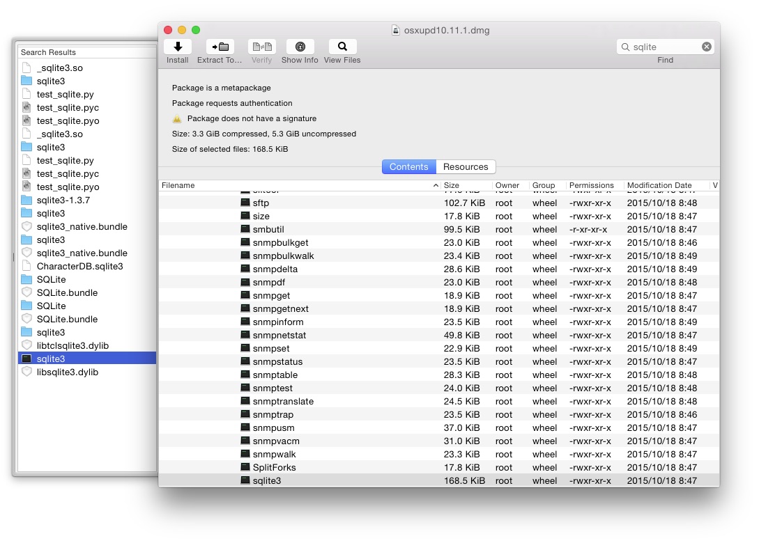Click the Verify toolbar icon
Screen dimensions: 759x543
(262, 47)
